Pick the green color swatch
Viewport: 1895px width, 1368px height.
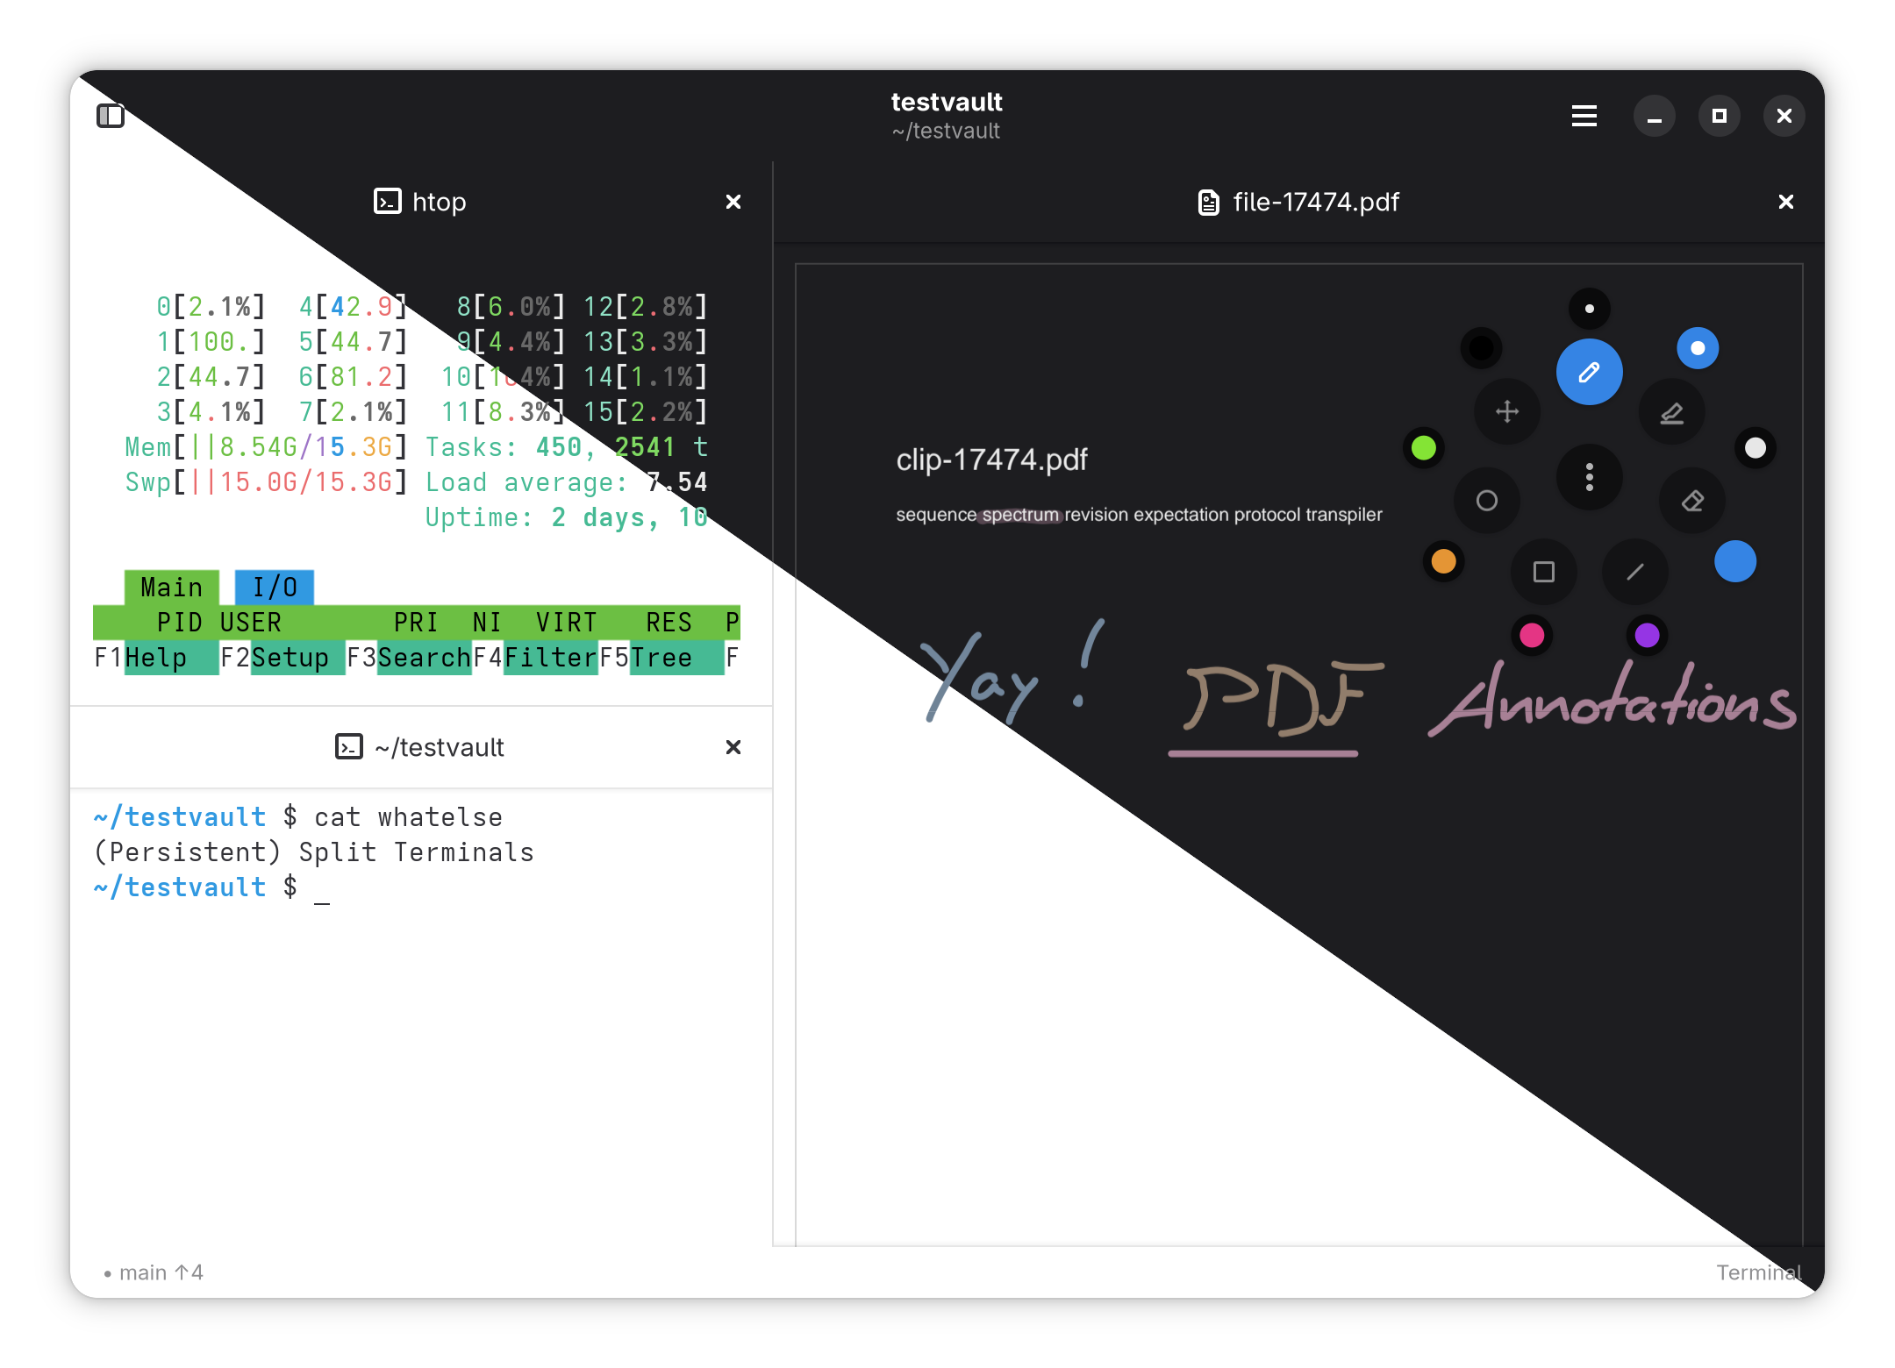pyautogui.click(x=1423, y=448)
